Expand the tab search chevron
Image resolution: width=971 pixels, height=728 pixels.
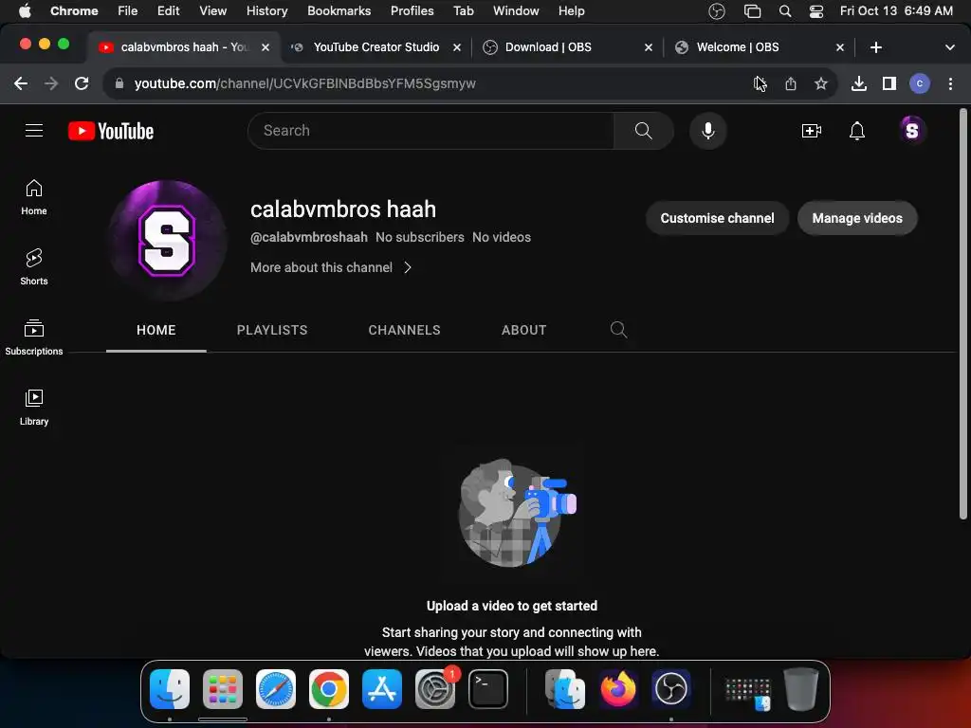tap(950, 47)
